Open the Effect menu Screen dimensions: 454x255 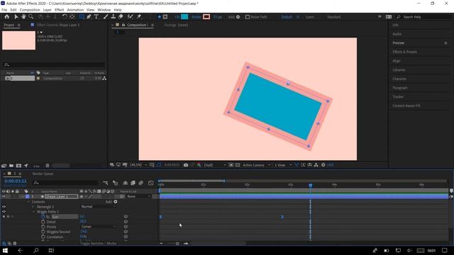click(x=59, y=10)
